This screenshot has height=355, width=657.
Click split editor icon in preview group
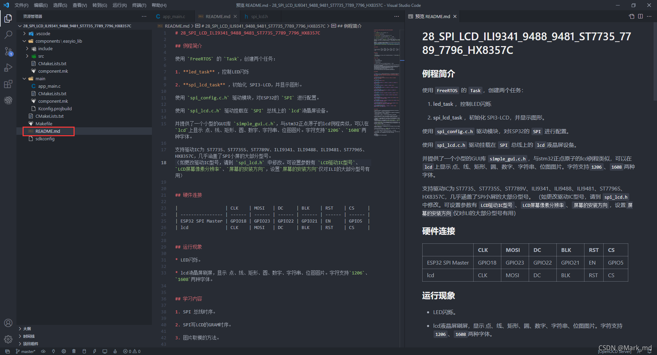pos(640,16)
